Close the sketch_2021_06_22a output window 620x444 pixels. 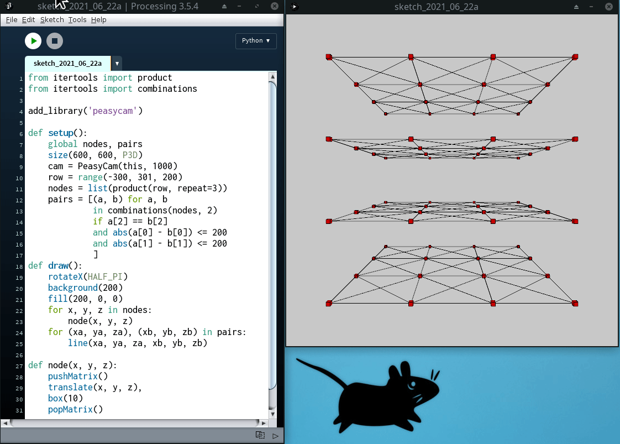[609, 7]
